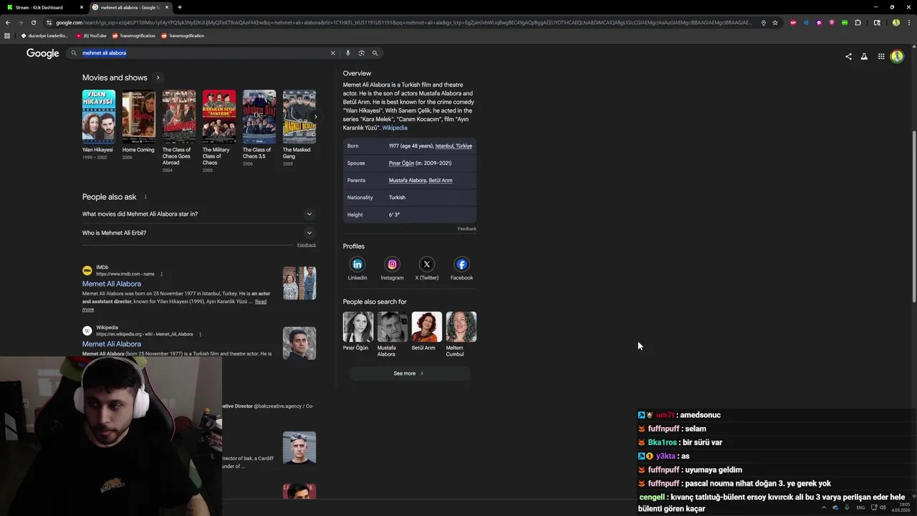Click the Google logo

click(x=43, y=53)
